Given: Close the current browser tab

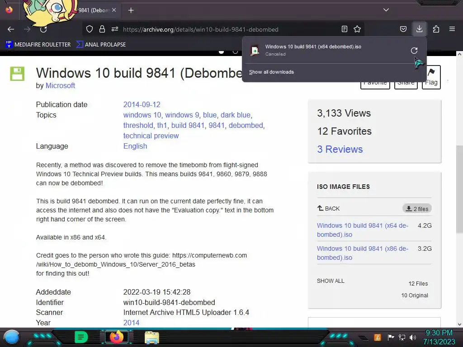Looking at the screenshot, I should coord(114,10).
